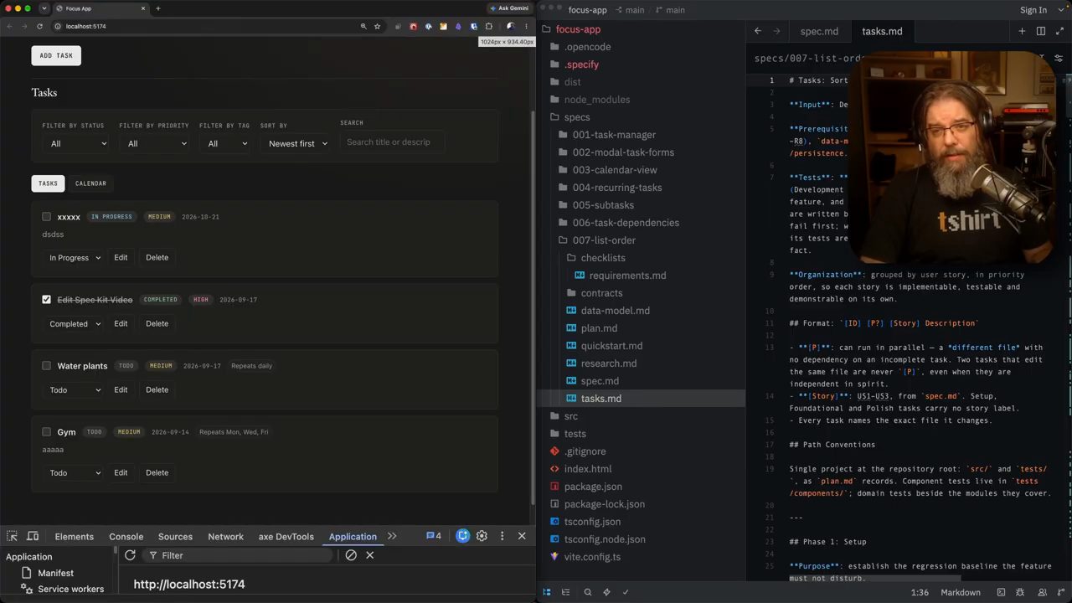Image resolution: width=1072 pixels, height=603 pixels.
Task: Click the Add Task button
Action: click(56, 55)
